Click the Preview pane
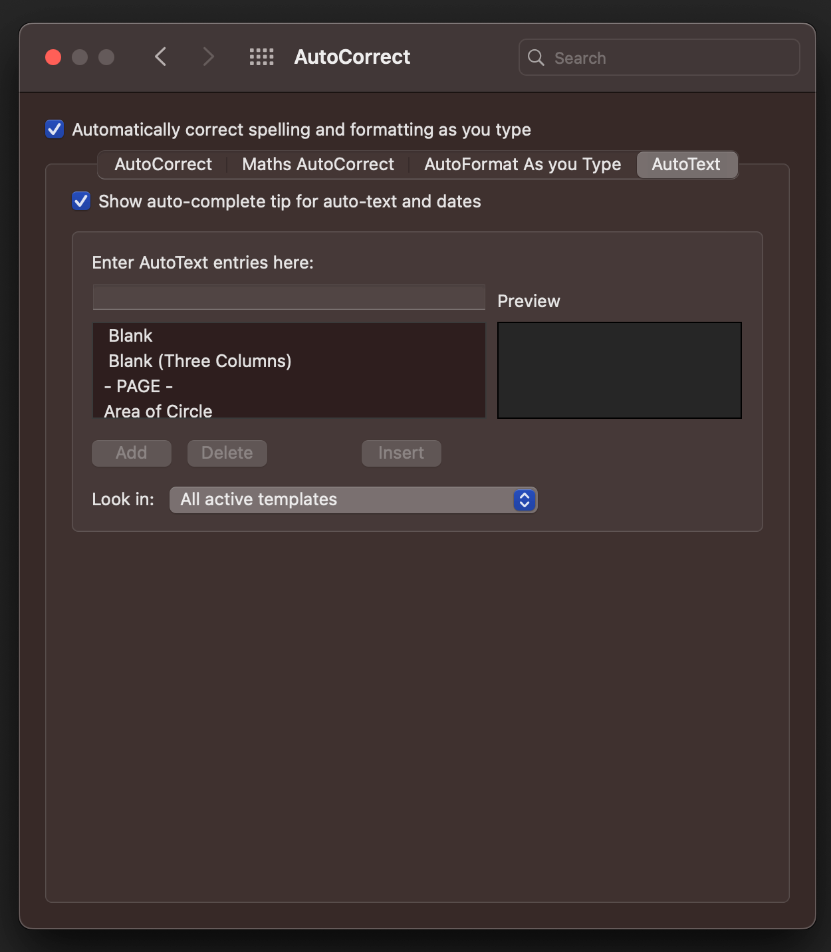This screenshot has height=952, width=831. coord(620,370)
